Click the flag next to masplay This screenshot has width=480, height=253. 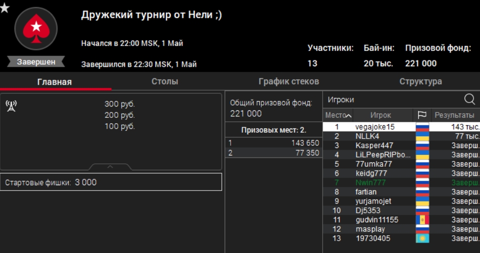coord(423,229)
